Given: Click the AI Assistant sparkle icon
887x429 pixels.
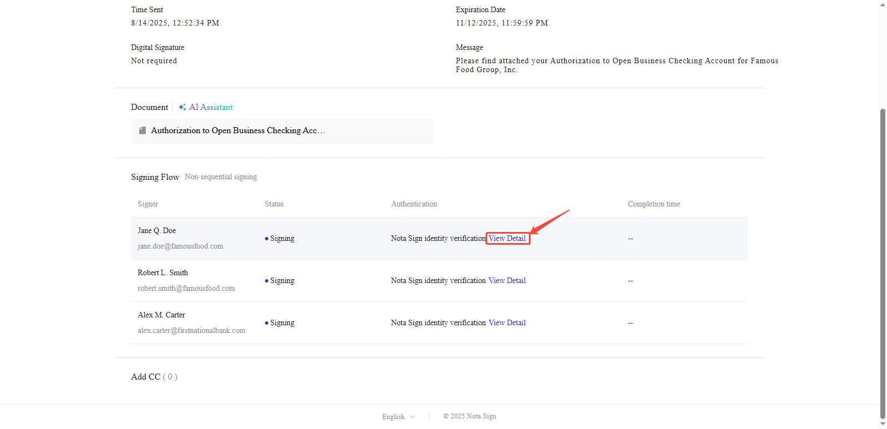Looking at the screenshot, I should point(182,107).
